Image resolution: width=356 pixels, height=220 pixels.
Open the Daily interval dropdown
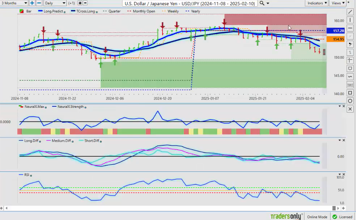[x=54, y=3]
